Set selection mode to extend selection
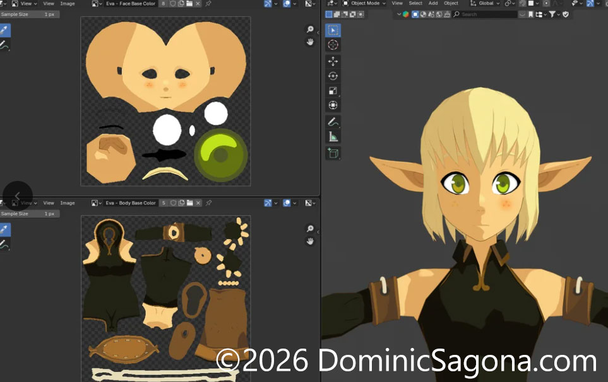 click(x=337, y=14)
